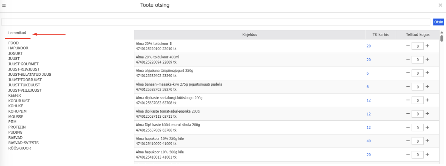Image resolution: width=446 pixels, height=166 pixels.
Task: Open the hamburger menu icon
Action: pos(4,5)
